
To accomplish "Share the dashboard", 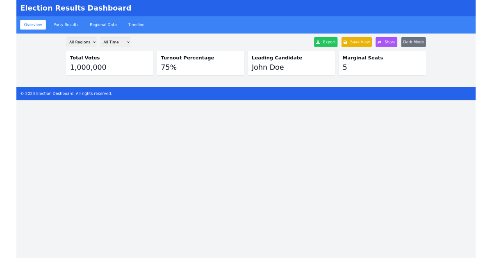I will (386, 42).
